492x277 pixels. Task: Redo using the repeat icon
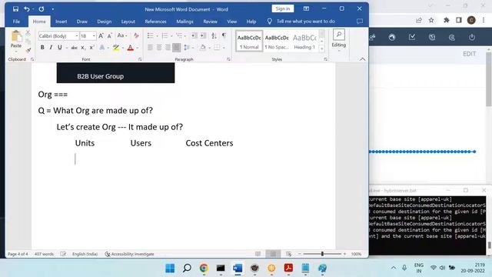(42, 9)
